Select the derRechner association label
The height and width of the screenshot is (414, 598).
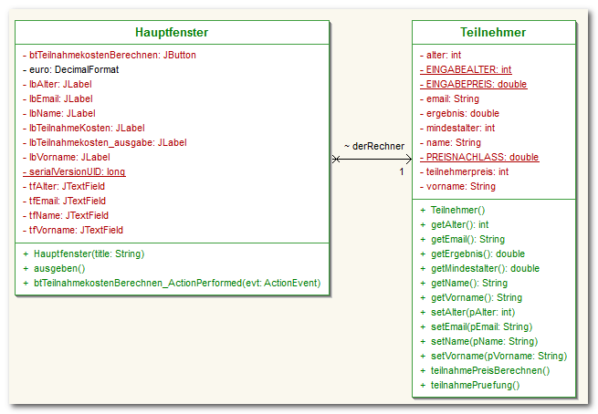[x=373, y=146]
